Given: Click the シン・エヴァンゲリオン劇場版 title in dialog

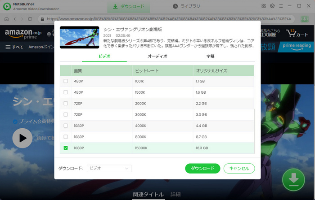Looking at the screenshot, I should [x=133, y=30].
